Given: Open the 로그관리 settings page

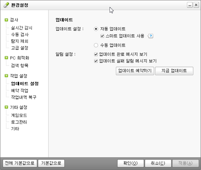Looking at the screenshot, I should tap(19, 122).
